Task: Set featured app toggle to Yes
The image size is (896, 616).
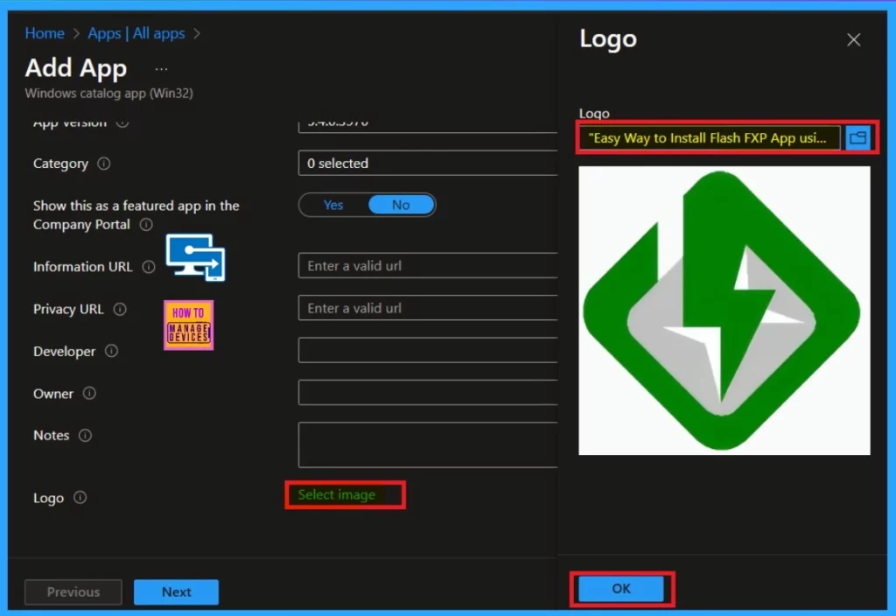Action: (x=333, y=205)
